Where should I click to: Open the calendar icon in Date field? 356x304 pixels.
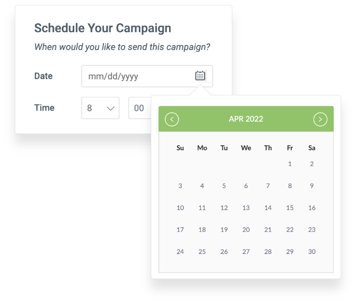[200, 76]
